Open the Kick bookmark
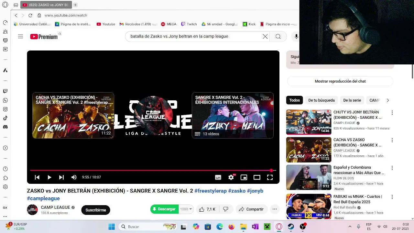This screenshot has width=414, height=233. [249, 24]
